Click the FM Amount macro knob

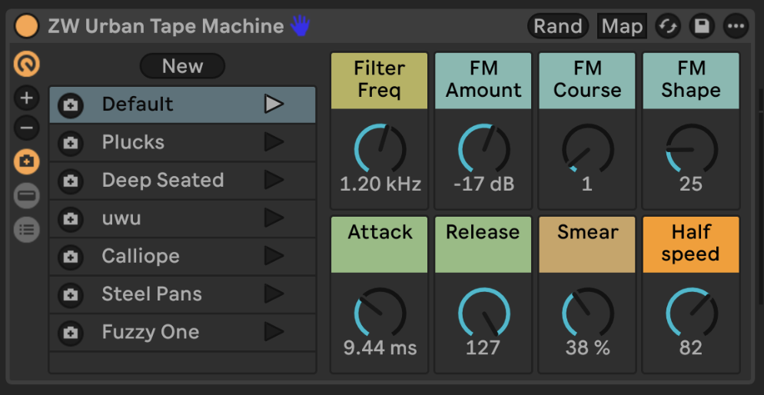pos(483,149)
